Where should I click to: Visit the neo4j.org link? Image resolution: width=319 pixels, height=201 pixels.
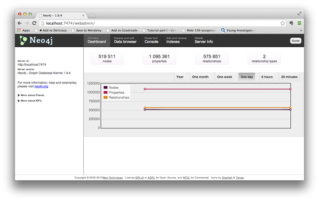(x=41, y=86)
